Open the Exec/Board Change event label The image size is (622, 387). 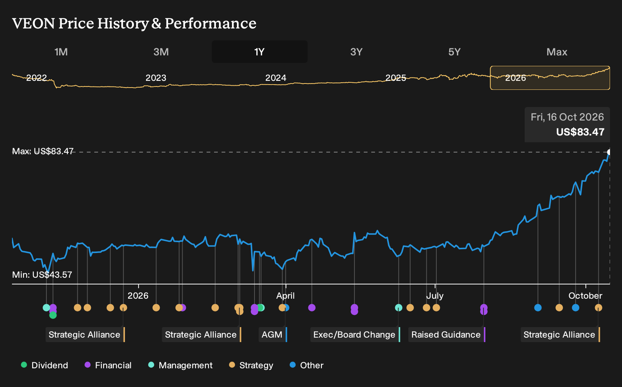355,335
